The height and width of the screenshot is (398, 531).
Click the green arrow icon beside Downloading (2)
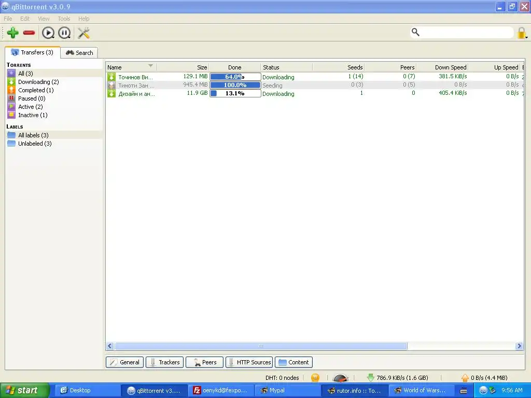[11, 81]
